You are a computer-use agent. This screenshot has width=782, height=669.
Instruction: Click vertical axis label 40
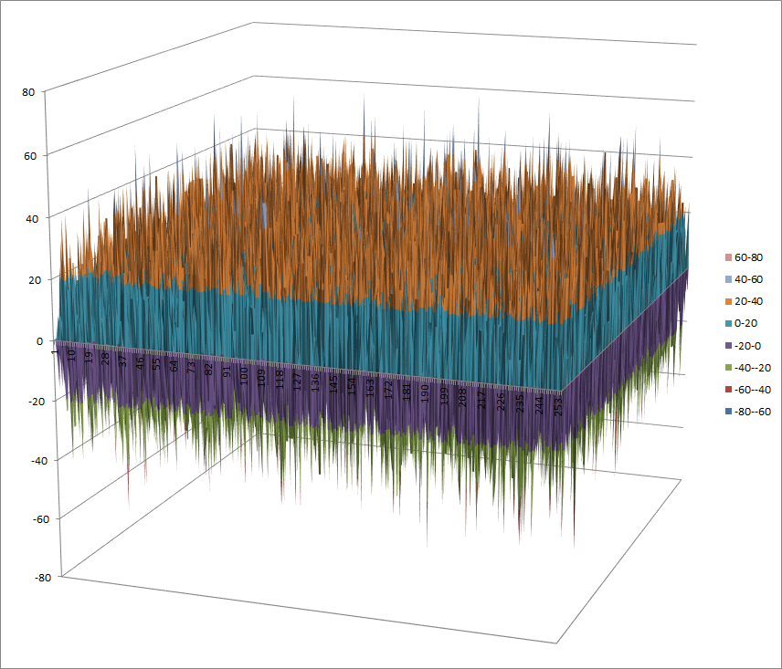click(x=32, y=219)
